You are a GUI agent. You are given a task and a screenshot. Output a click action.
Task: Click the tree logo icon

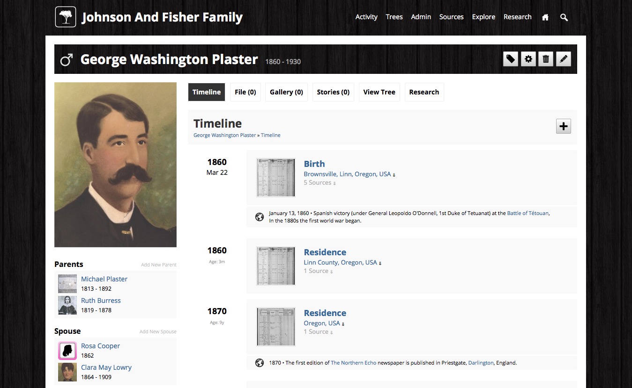(x=66, y=17)
